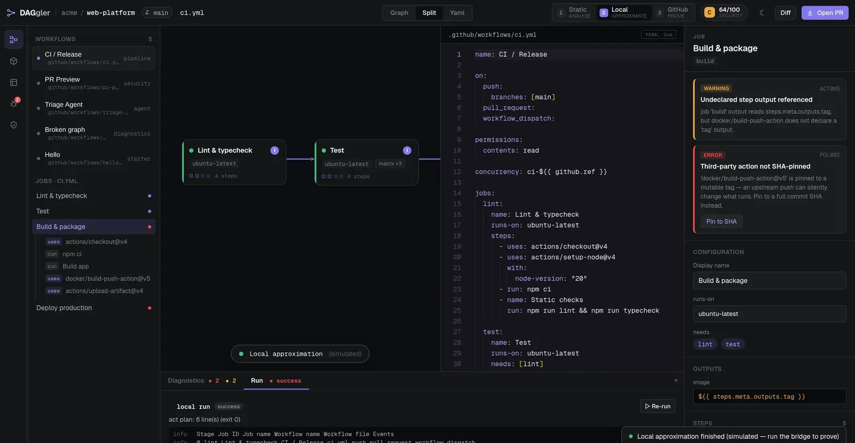Select the Hello starter workflow

(x=94, y=159)
